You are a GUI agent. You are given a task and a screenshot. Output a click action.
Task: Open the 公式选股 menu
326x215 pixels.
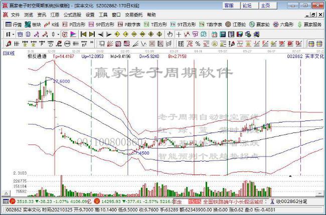coord(72,14)
